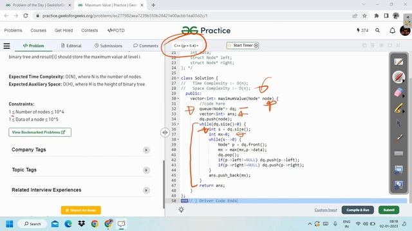The height and width of the screenshot is (231, 412).
Task: Click the share page icon in address bar
Action: 355,15
